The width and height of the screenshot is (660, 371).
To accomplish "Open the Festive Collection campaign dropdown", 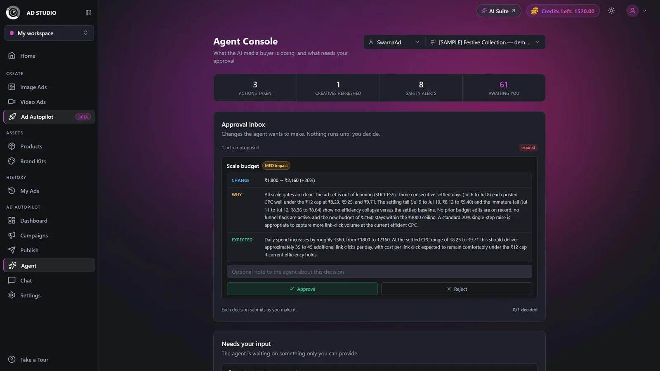I will point(485,42).
